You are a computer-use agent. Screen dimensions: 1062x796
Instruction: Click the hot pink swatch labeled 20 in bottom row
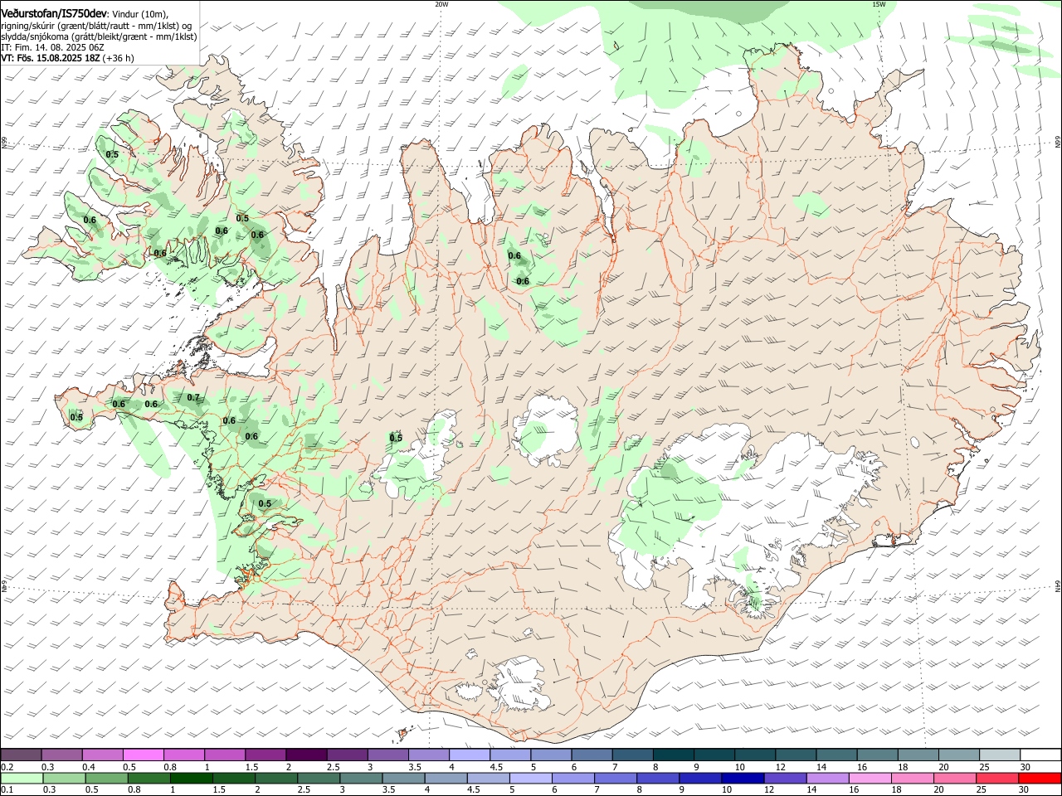(955, 779)
